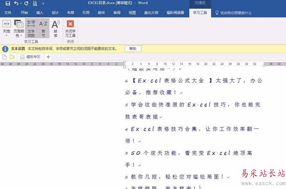286x189 pixels.
Task: Click line '5学会这些快准狠的Ex·cel技巧'
Action: pos(193,105)
